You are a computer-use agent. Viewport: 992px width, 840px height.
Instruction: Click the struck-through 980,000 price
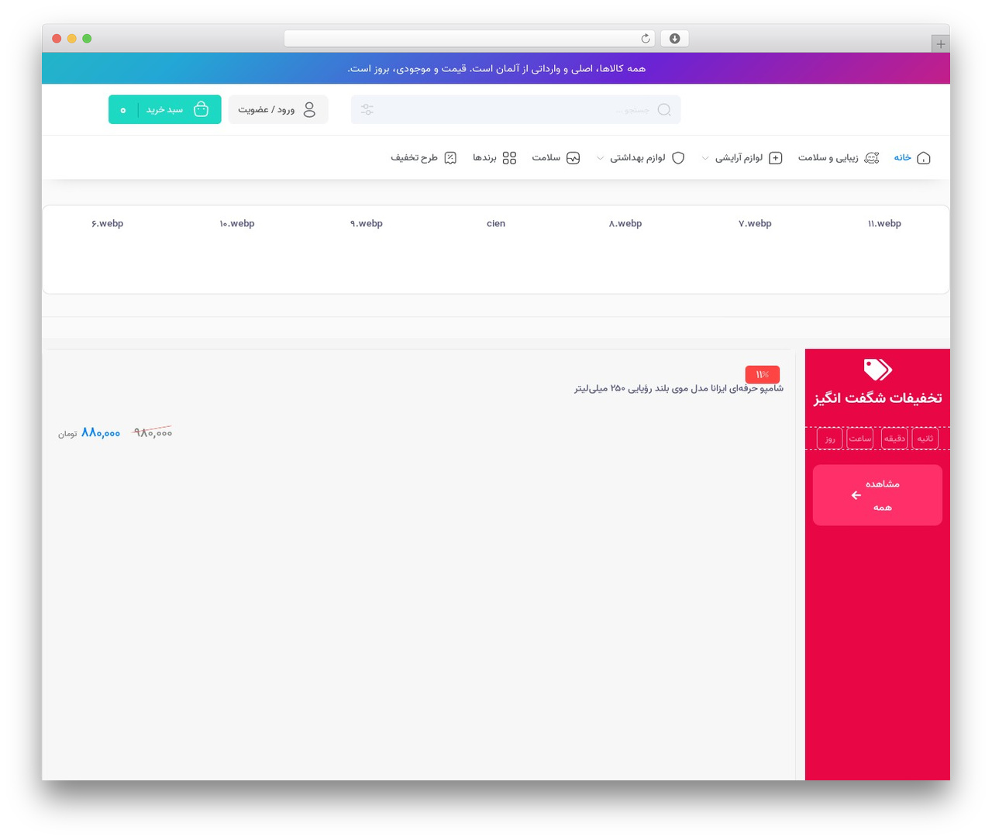click(x=153, y=432)
